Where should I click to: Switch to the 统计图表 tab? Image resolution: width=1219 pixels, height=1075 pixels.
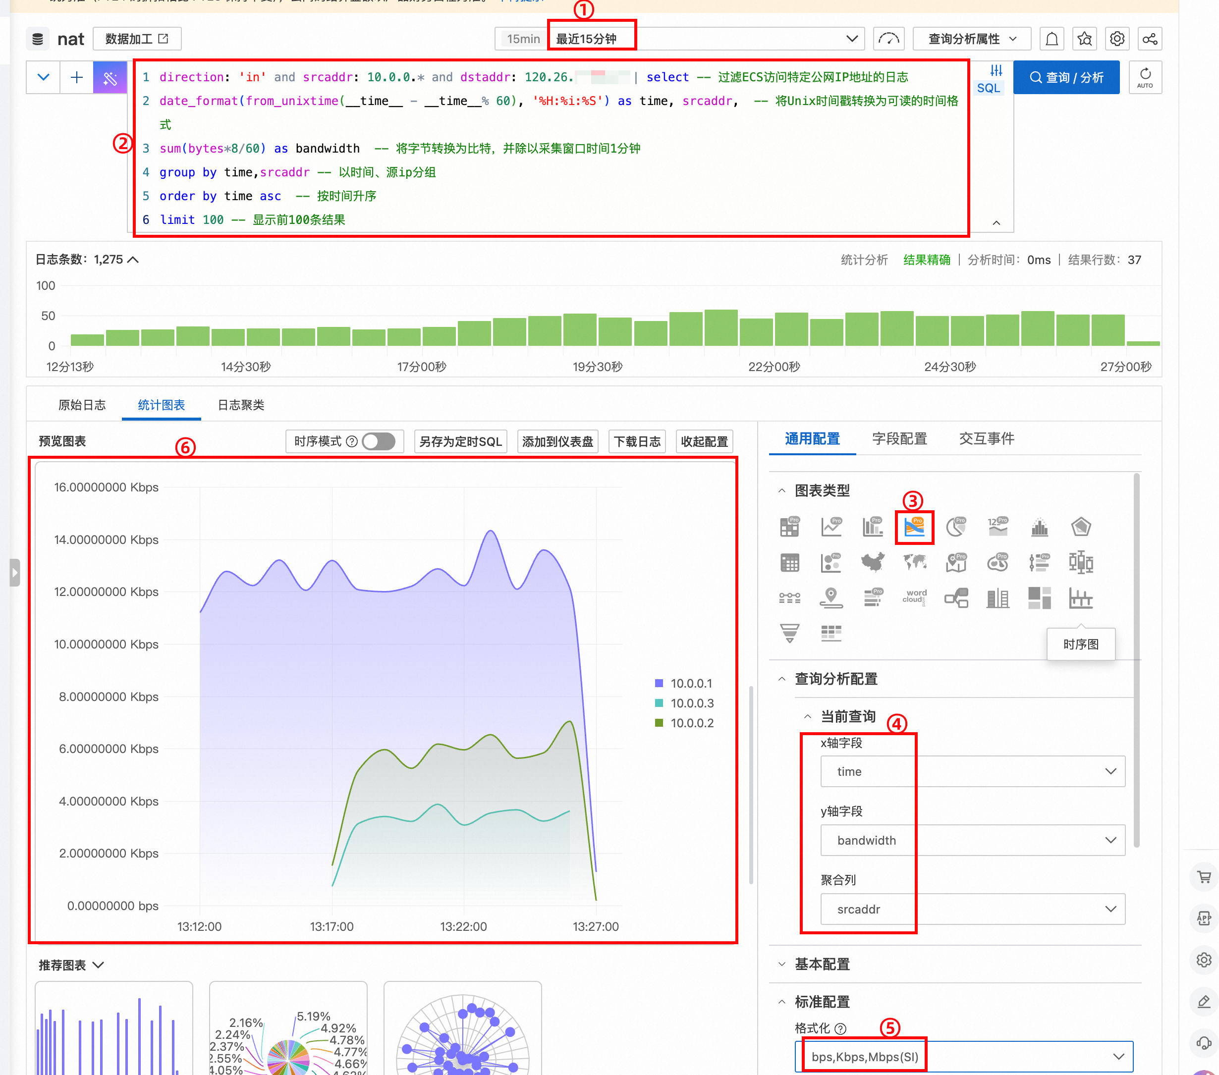pos(161,405)
